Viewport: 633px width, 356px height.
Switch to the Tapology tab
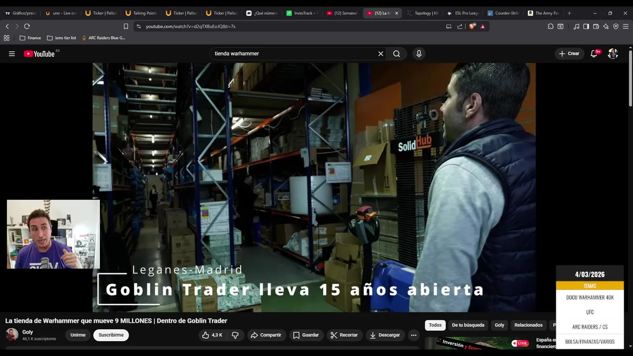[x=422, y=13]
